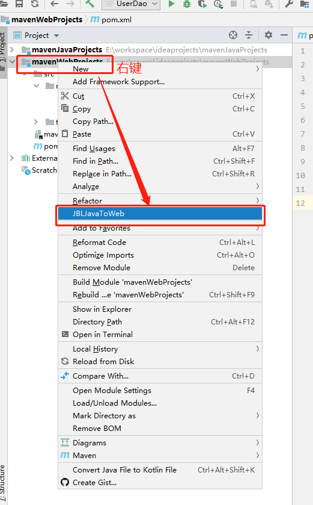Open the New submenu

click(x=160, y=69)
